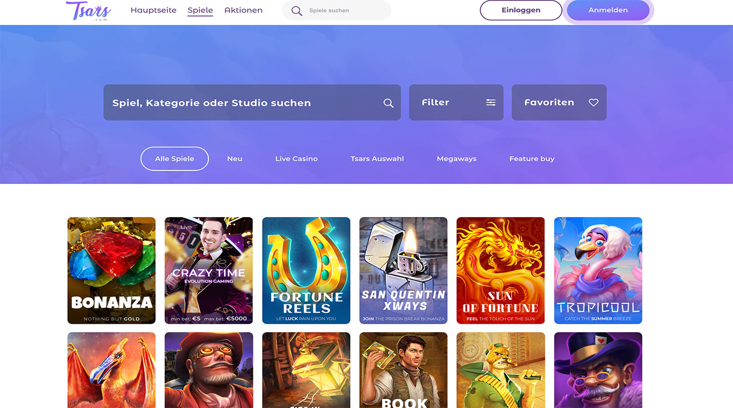
Task: Open the Bonanza game thumbnail
Action: pyautogui.click(x=111, y=271)
